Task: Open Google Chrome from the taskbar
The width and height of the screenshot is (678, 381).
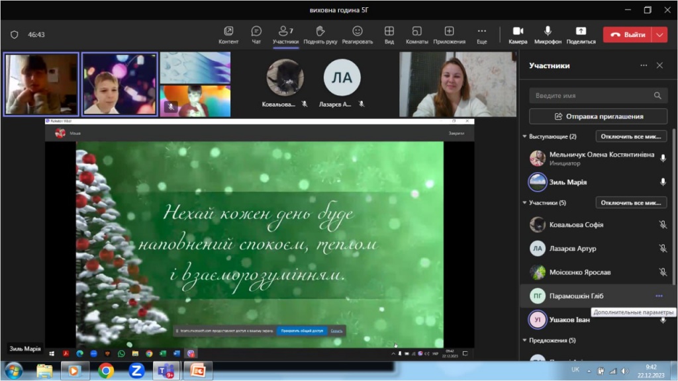Action: tap(106, 370)
